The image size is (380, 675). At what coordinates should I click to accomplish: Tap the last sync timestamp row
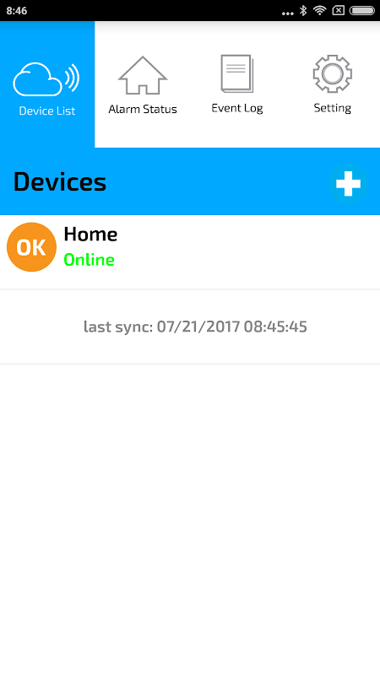point(190,327)
